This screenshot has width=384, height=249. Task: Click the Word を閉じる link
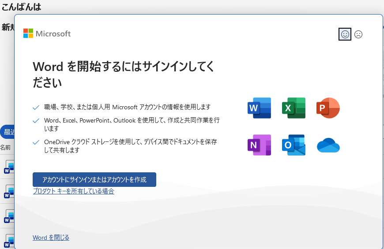click(51, 238)
